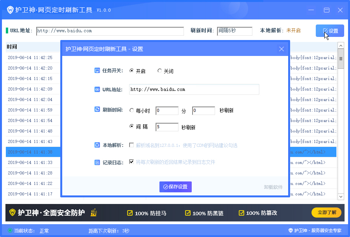Click the seconds field before 秒刷新 in hourly row

pos(203,111)
